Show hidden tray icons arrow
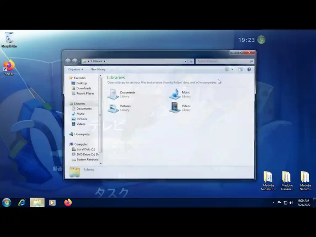Image resolution: width=316 pixels, height=237 pixels. click(273, 203)
